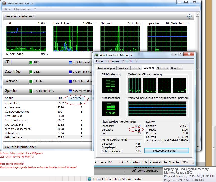
Task: Open the ? help menu in Task-Manager
Action: tap(137, 61)
